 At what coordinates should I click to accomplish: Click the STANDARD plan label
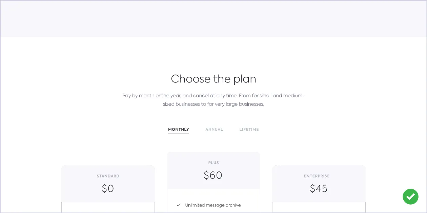point(108,176)
